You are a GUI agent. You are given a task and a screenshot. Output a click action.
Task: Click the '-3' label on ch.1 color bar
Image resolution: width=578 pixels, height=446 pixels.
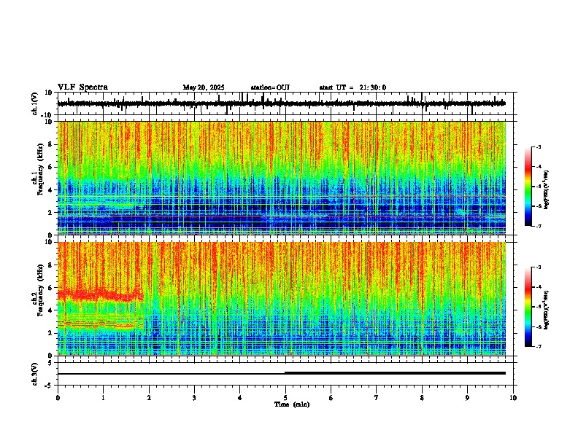click(539, 146)
